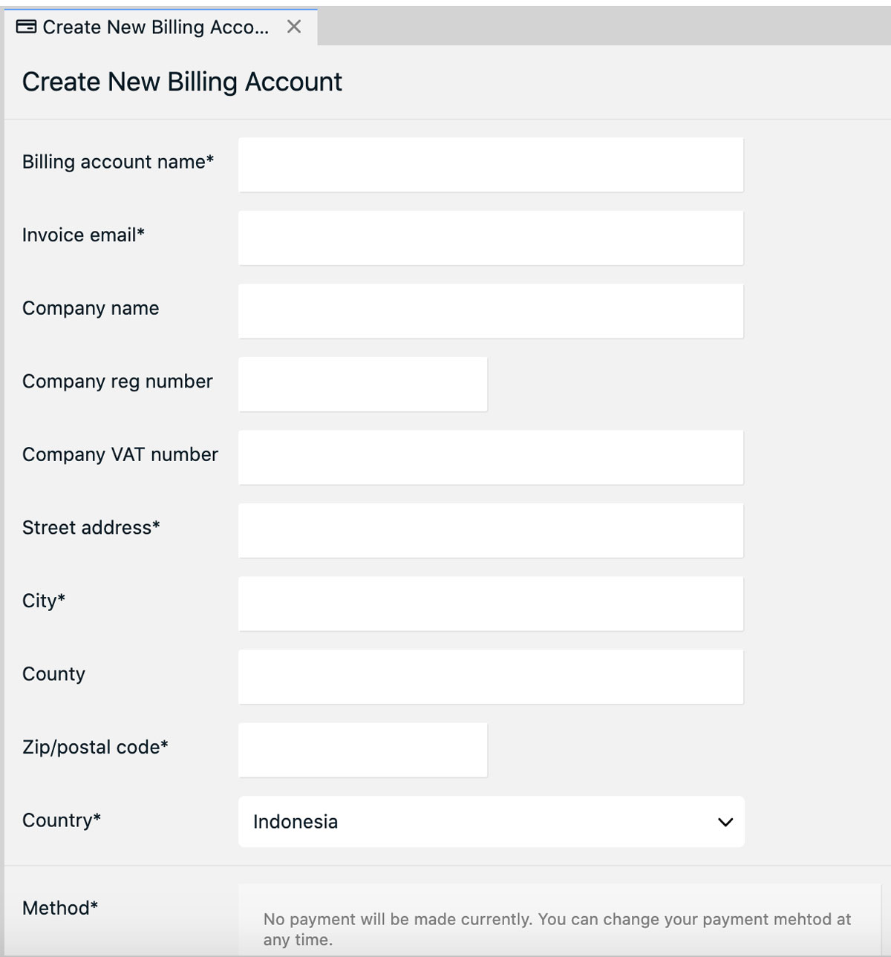The height and width of the screenshot is (957, 891).
Task: Click the Zip/postal code input
Action: 362,750
